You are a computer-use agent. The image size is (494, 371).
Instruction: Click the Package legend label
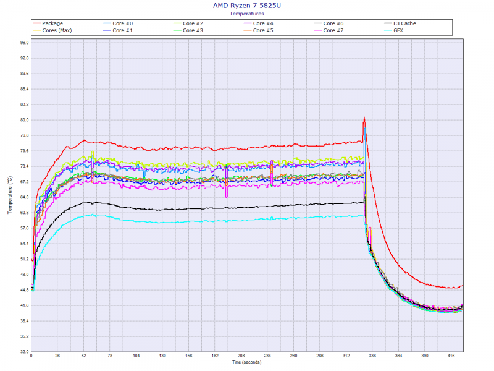(x=52, y=23)
